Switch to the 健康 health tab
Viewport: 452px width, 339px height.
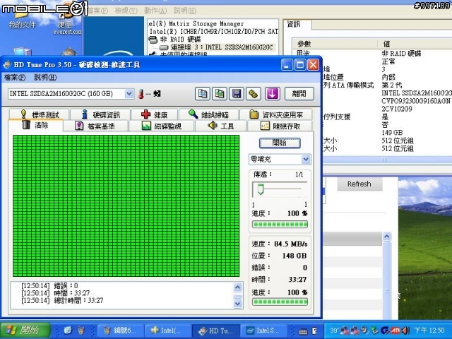154,114
